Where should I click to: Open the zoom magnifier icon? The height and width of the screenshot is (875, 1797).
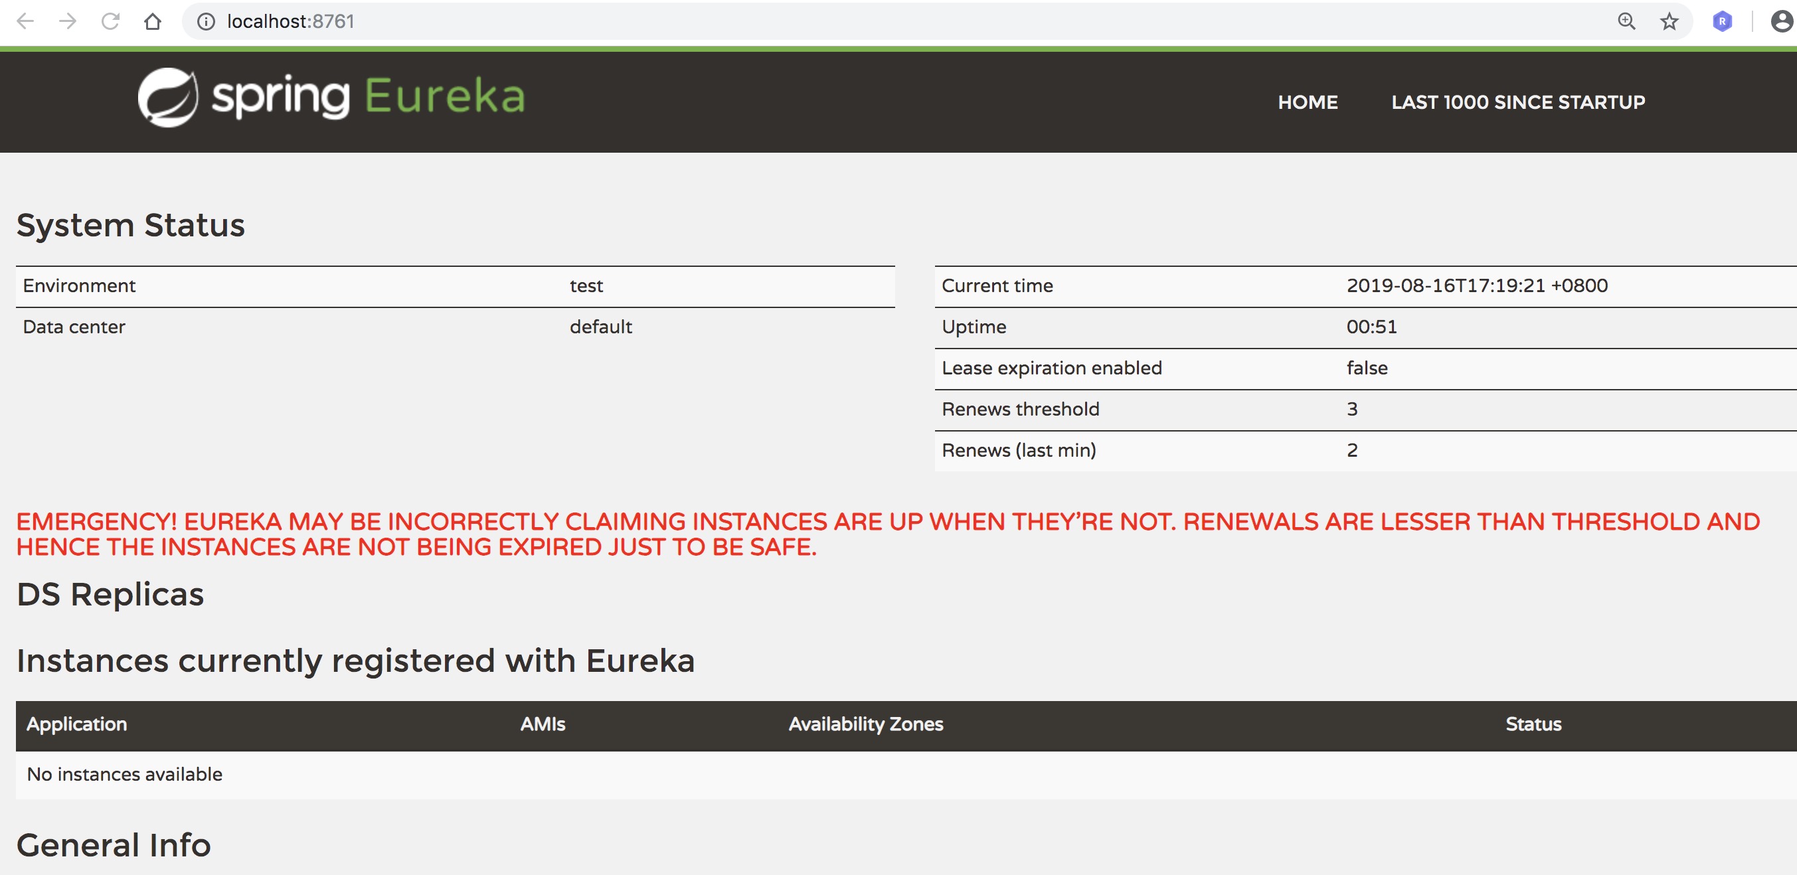(x=1626, y=22)
